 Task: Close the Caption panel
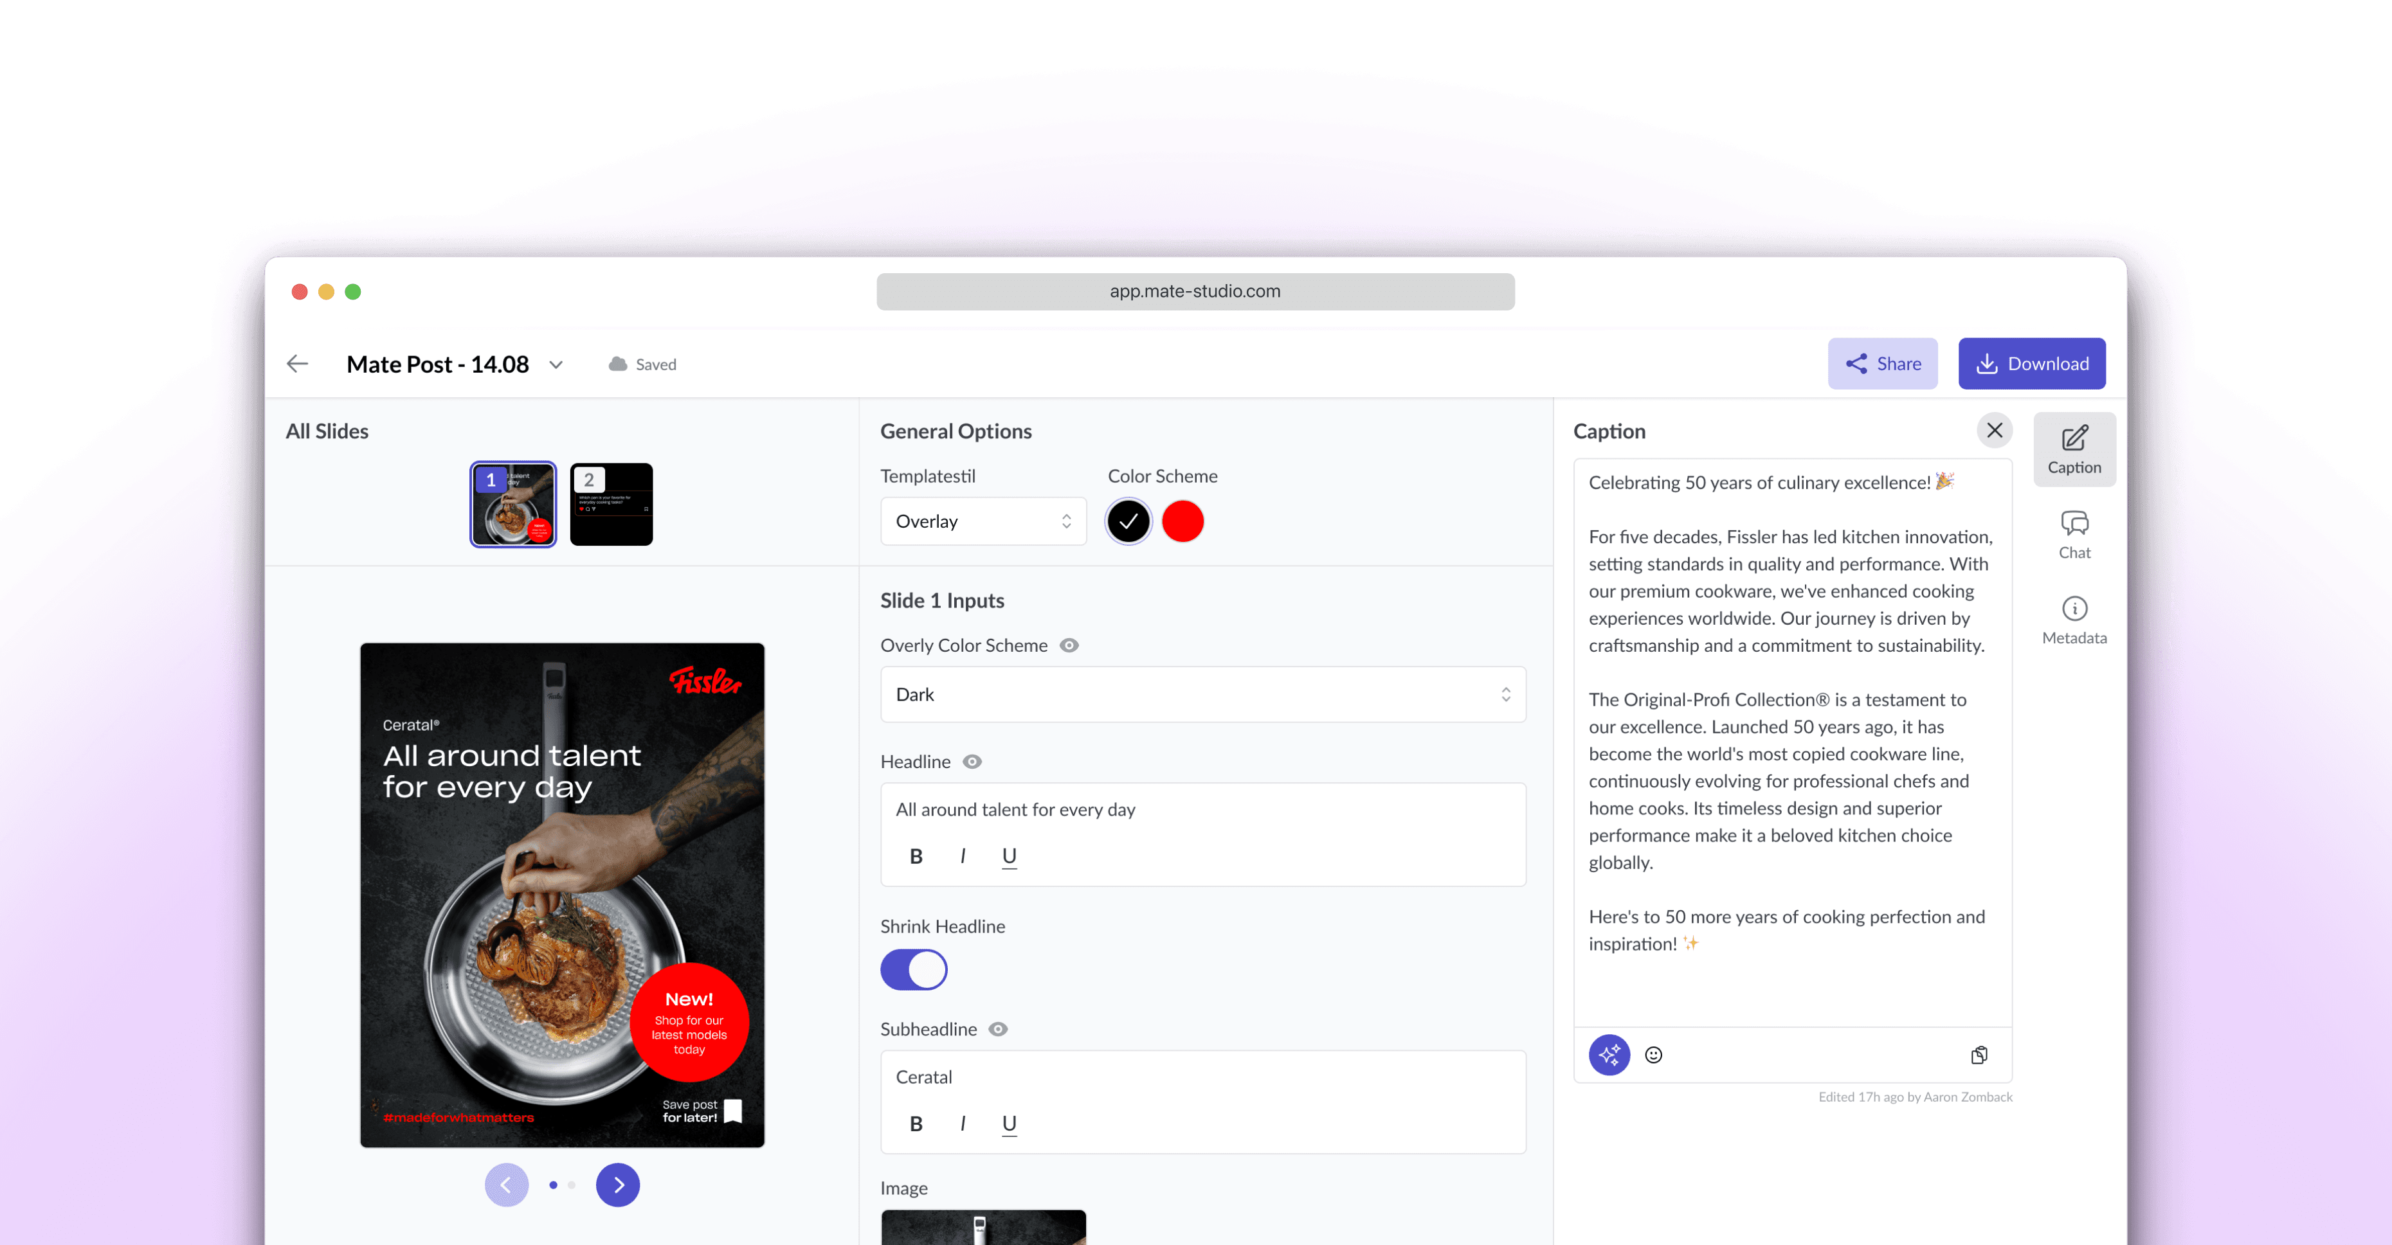[x=1993, y=430]
